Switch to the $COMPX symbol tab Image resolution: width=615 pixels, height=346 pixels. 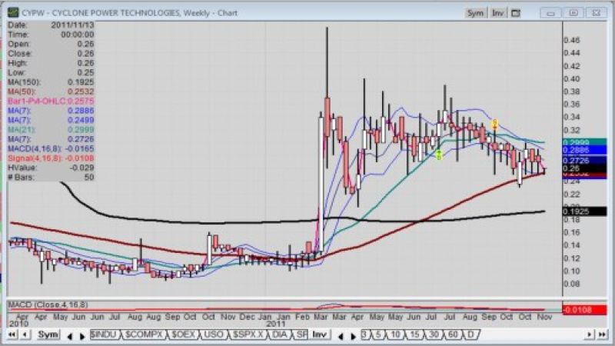144,334
